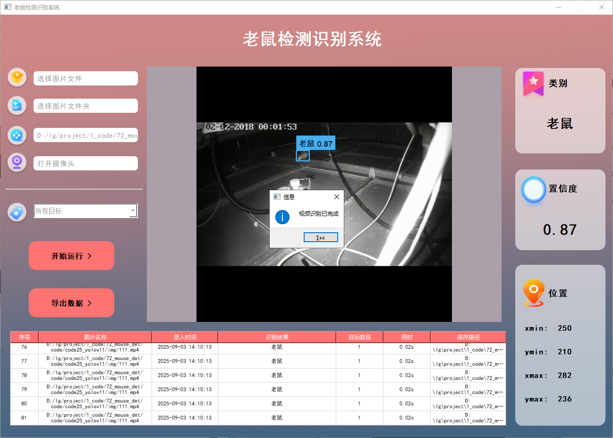Viewport: 613px width, 438px height.
Task: Click the 识别结果 column header
Action: [277, 337]
